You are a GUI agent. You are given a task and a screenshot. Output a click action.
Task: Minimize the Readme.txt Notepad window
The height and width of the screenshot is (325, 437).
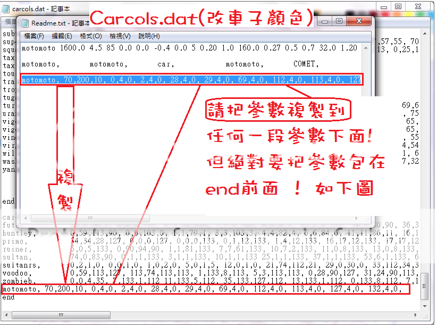point(323,21)
